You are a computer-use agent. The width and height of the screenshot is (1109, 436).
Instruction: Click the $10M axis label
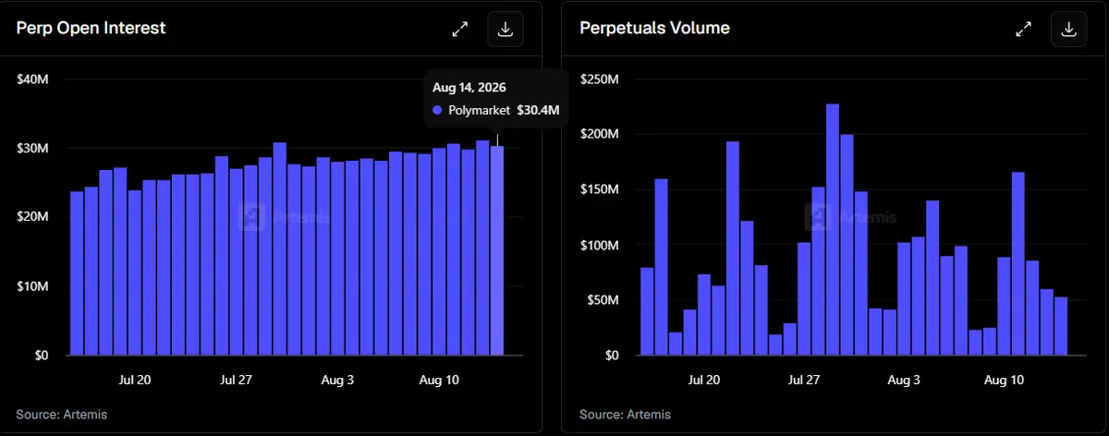coord(32,286)
